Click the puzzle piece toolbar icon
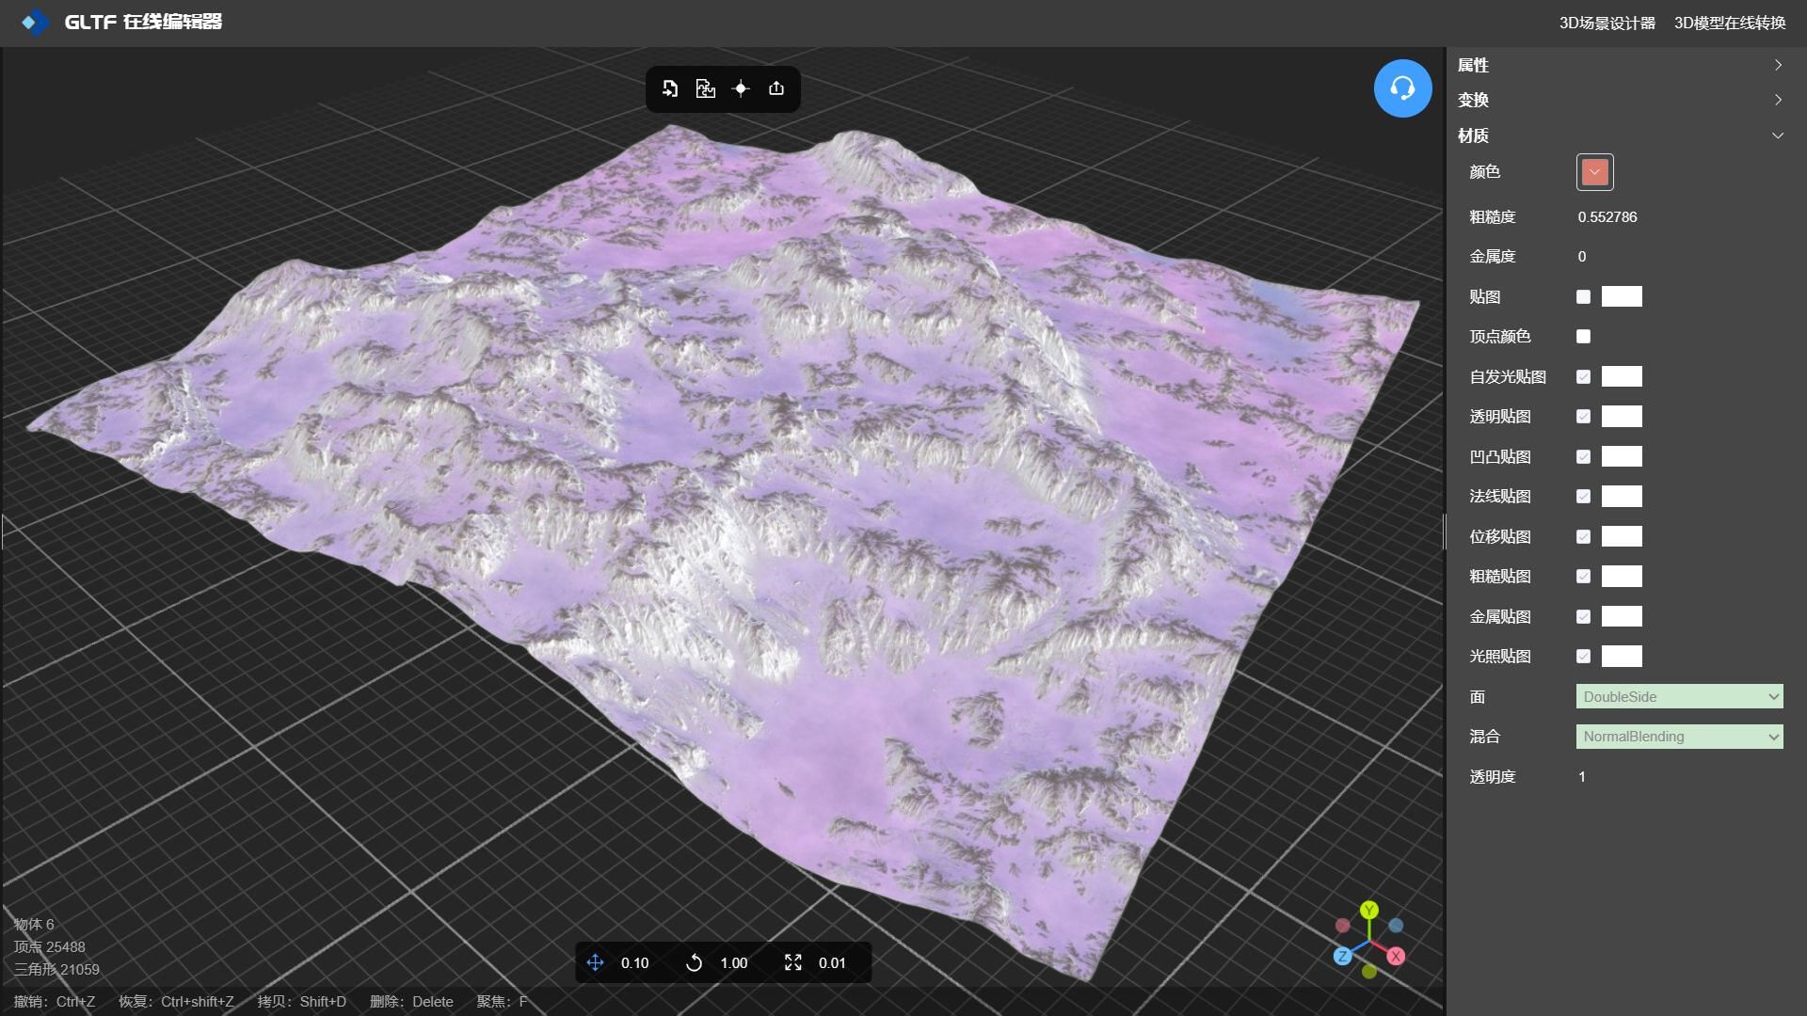The image size is (1807, 1016). [x=705, y=88]
